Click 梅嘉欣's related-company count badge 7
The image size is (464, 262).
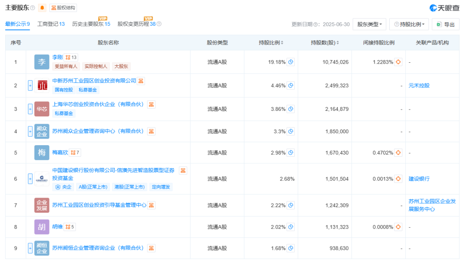75,152
